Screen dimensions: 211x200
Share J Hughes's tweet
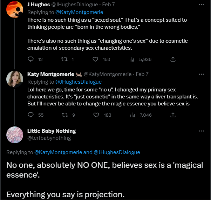pos(173,60)
